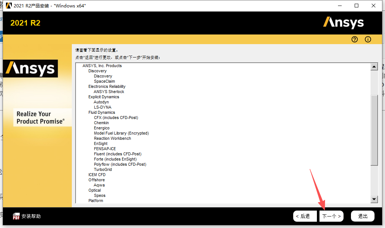Open the help icon in the yellow toolbar
385x228 pixels.
pos(354,39)
